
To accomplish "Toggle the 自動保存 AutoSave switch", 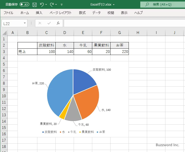I will (x=24, y=5).
